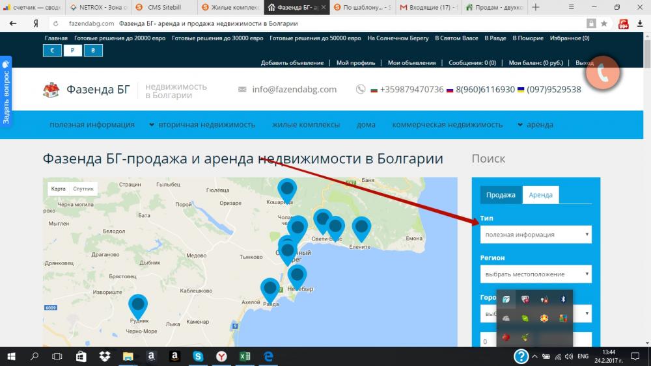Click the map marker at Елените
This screenshot has width=651, height=366.
(361, 228)
